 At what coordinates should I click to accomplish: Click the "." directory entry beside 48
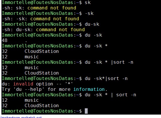(26, 41)
